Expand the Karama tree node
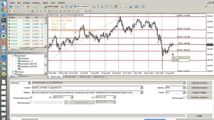 click(13, 72)
